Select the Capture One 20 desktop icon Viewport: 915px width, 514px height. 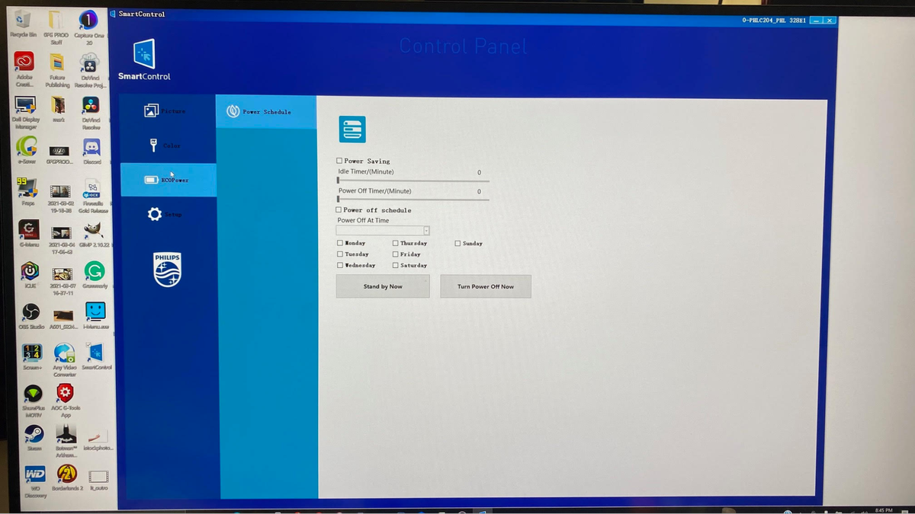coord(88,27)
